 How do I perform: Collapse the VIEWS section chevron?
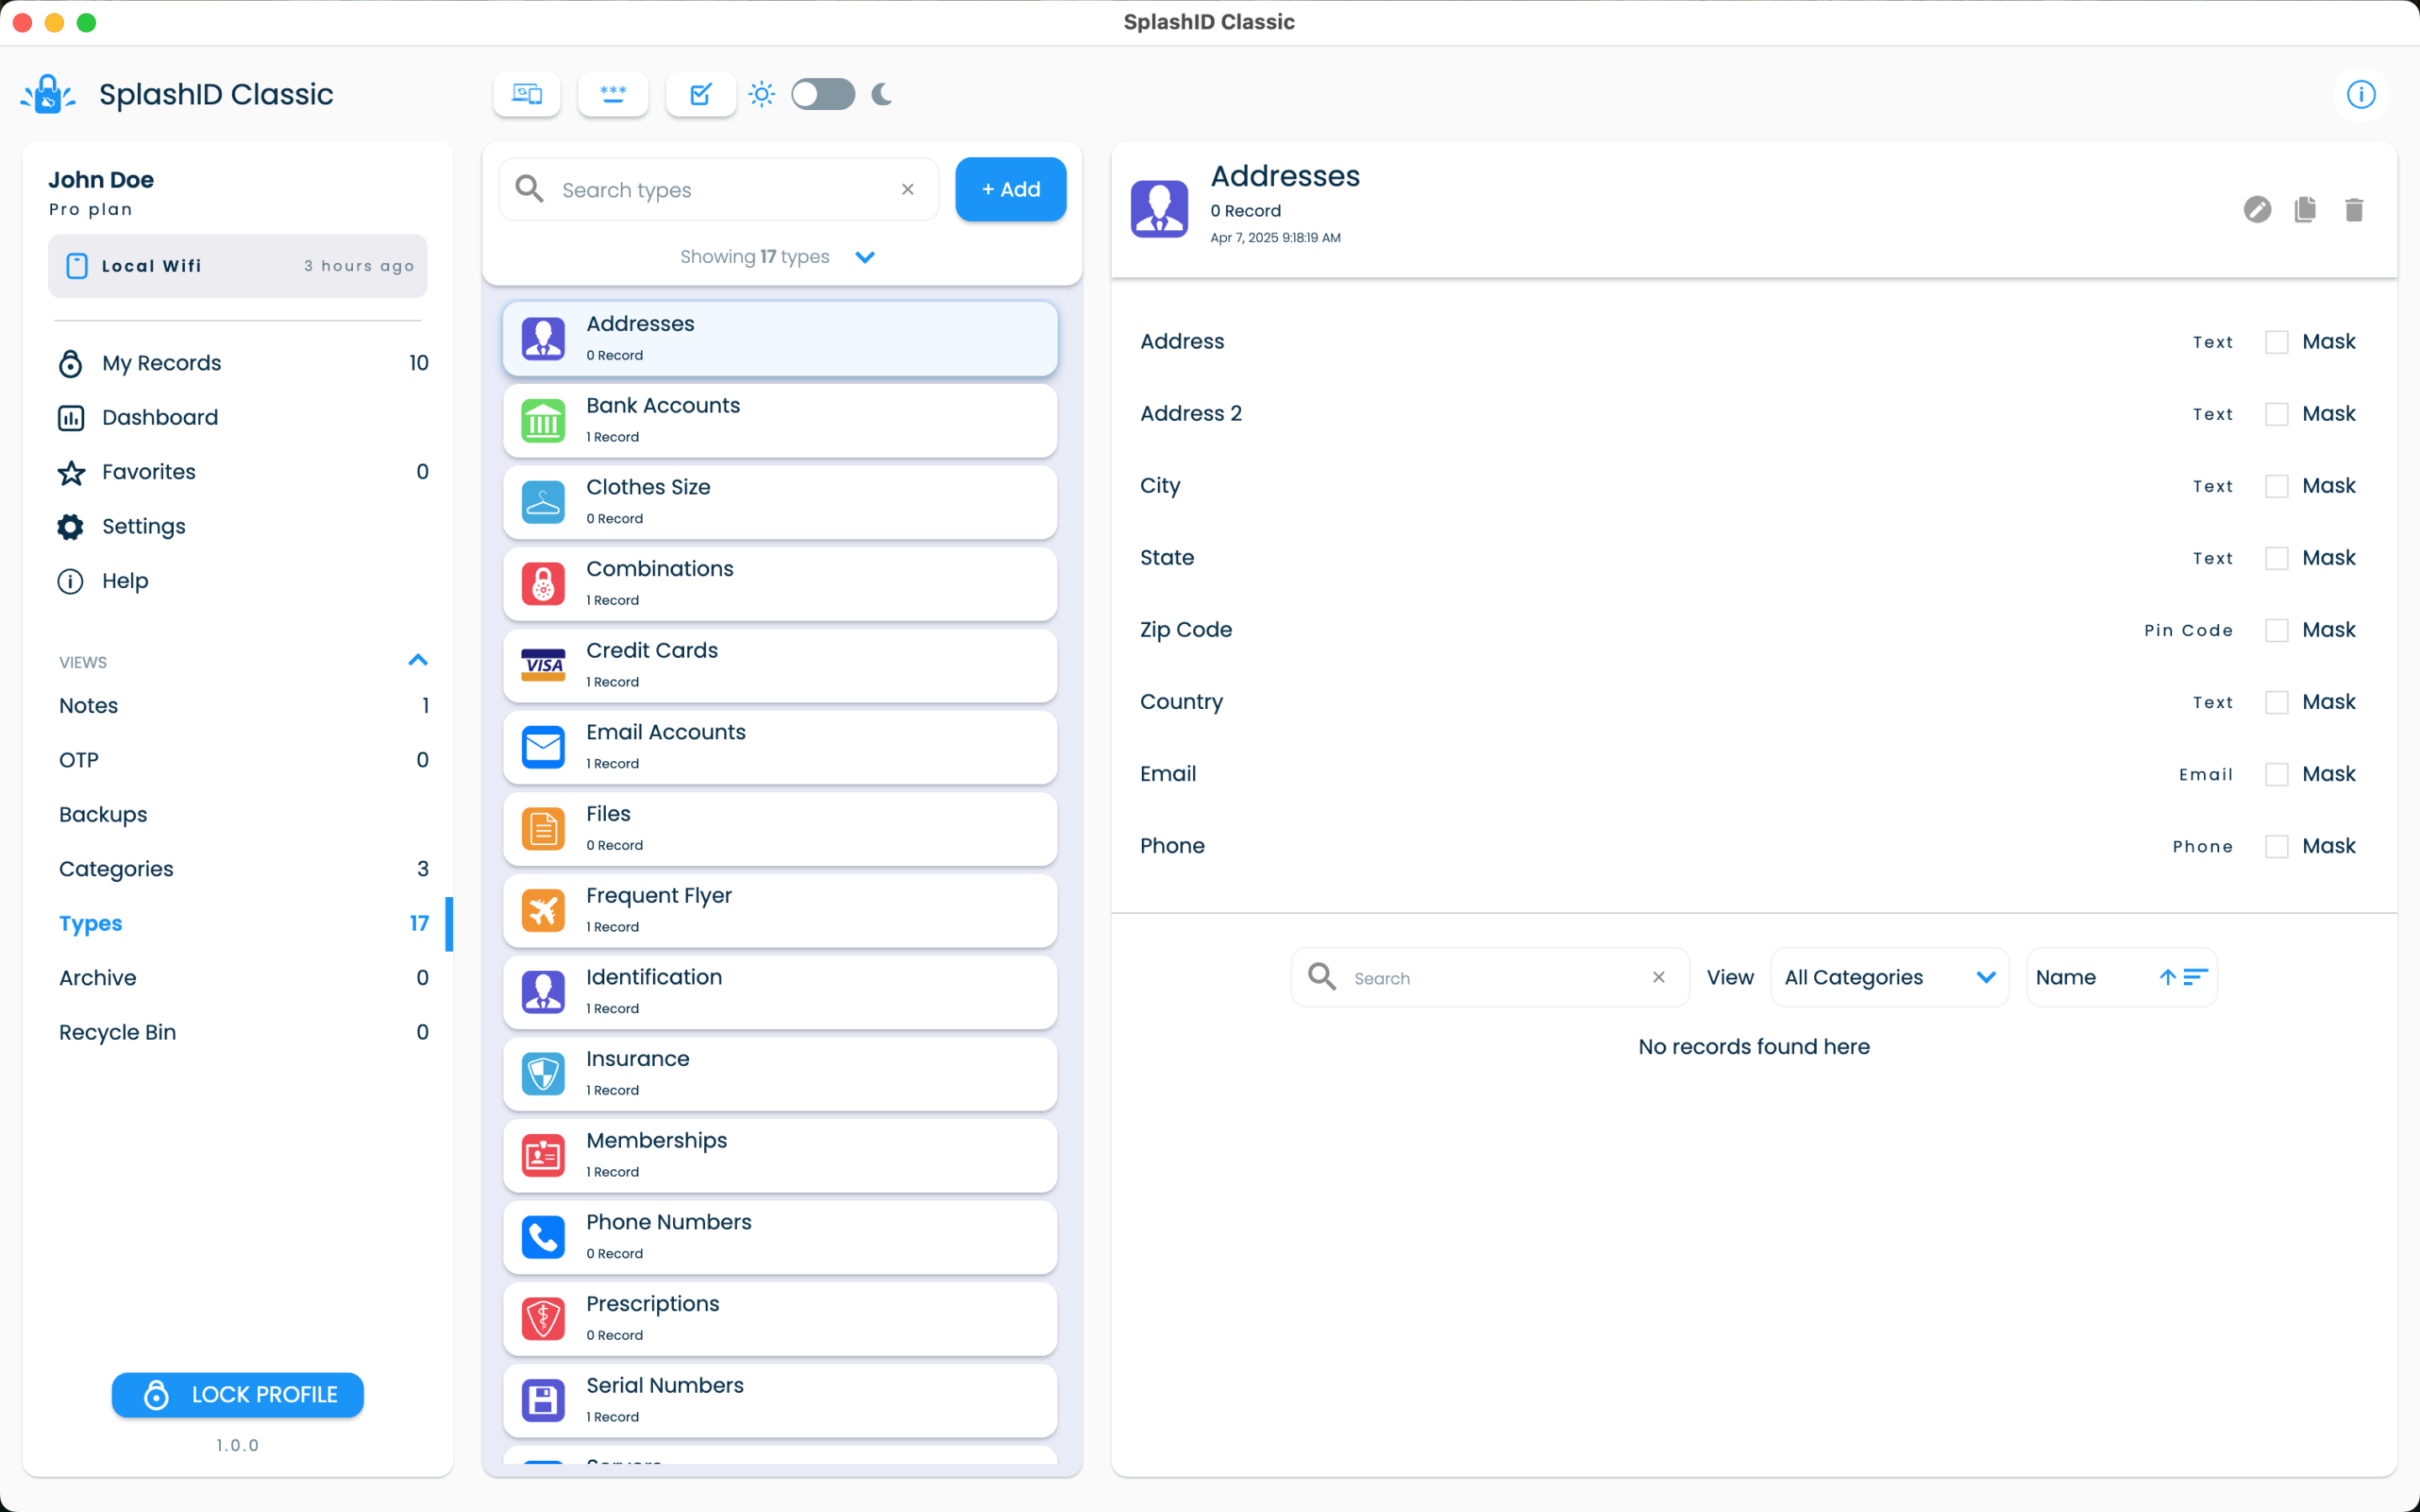(418, 660)
